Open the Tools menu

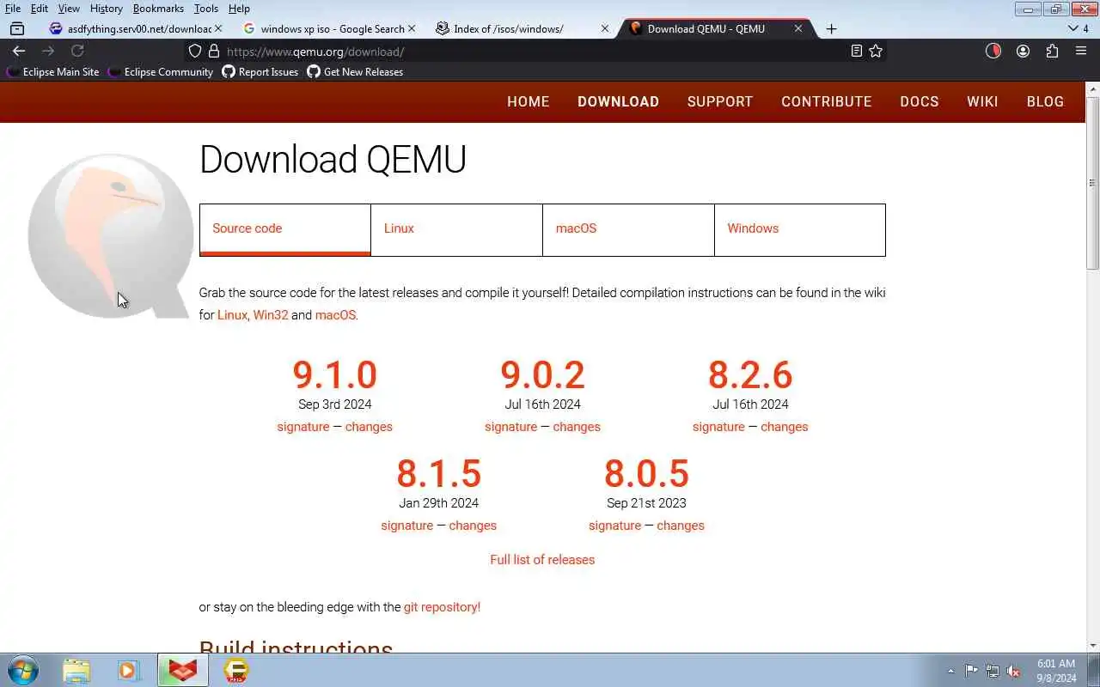(x=206, y=9)
